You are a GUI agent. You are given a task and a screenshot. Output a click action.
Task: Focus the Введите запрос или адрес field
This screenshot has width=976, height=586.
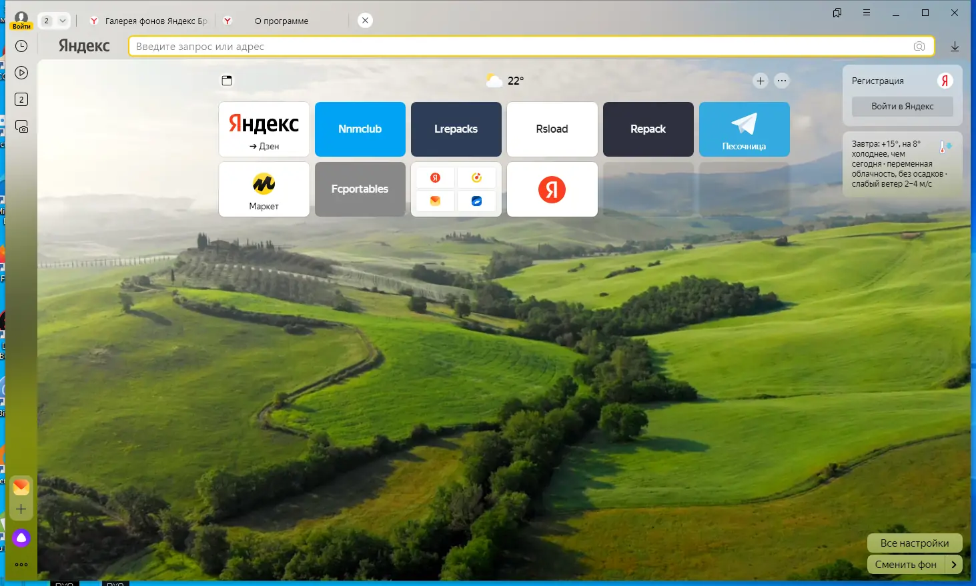click(x=532, y=46)
